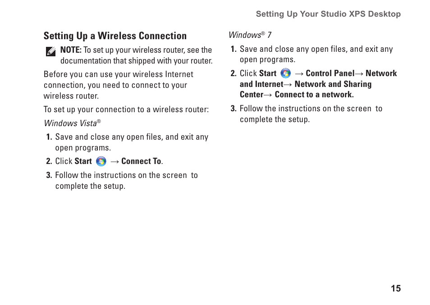Click the 'Setting Up Your Studio XPS Desktop' header
This screenshot has width=430, height=305.
coord(328,14)
